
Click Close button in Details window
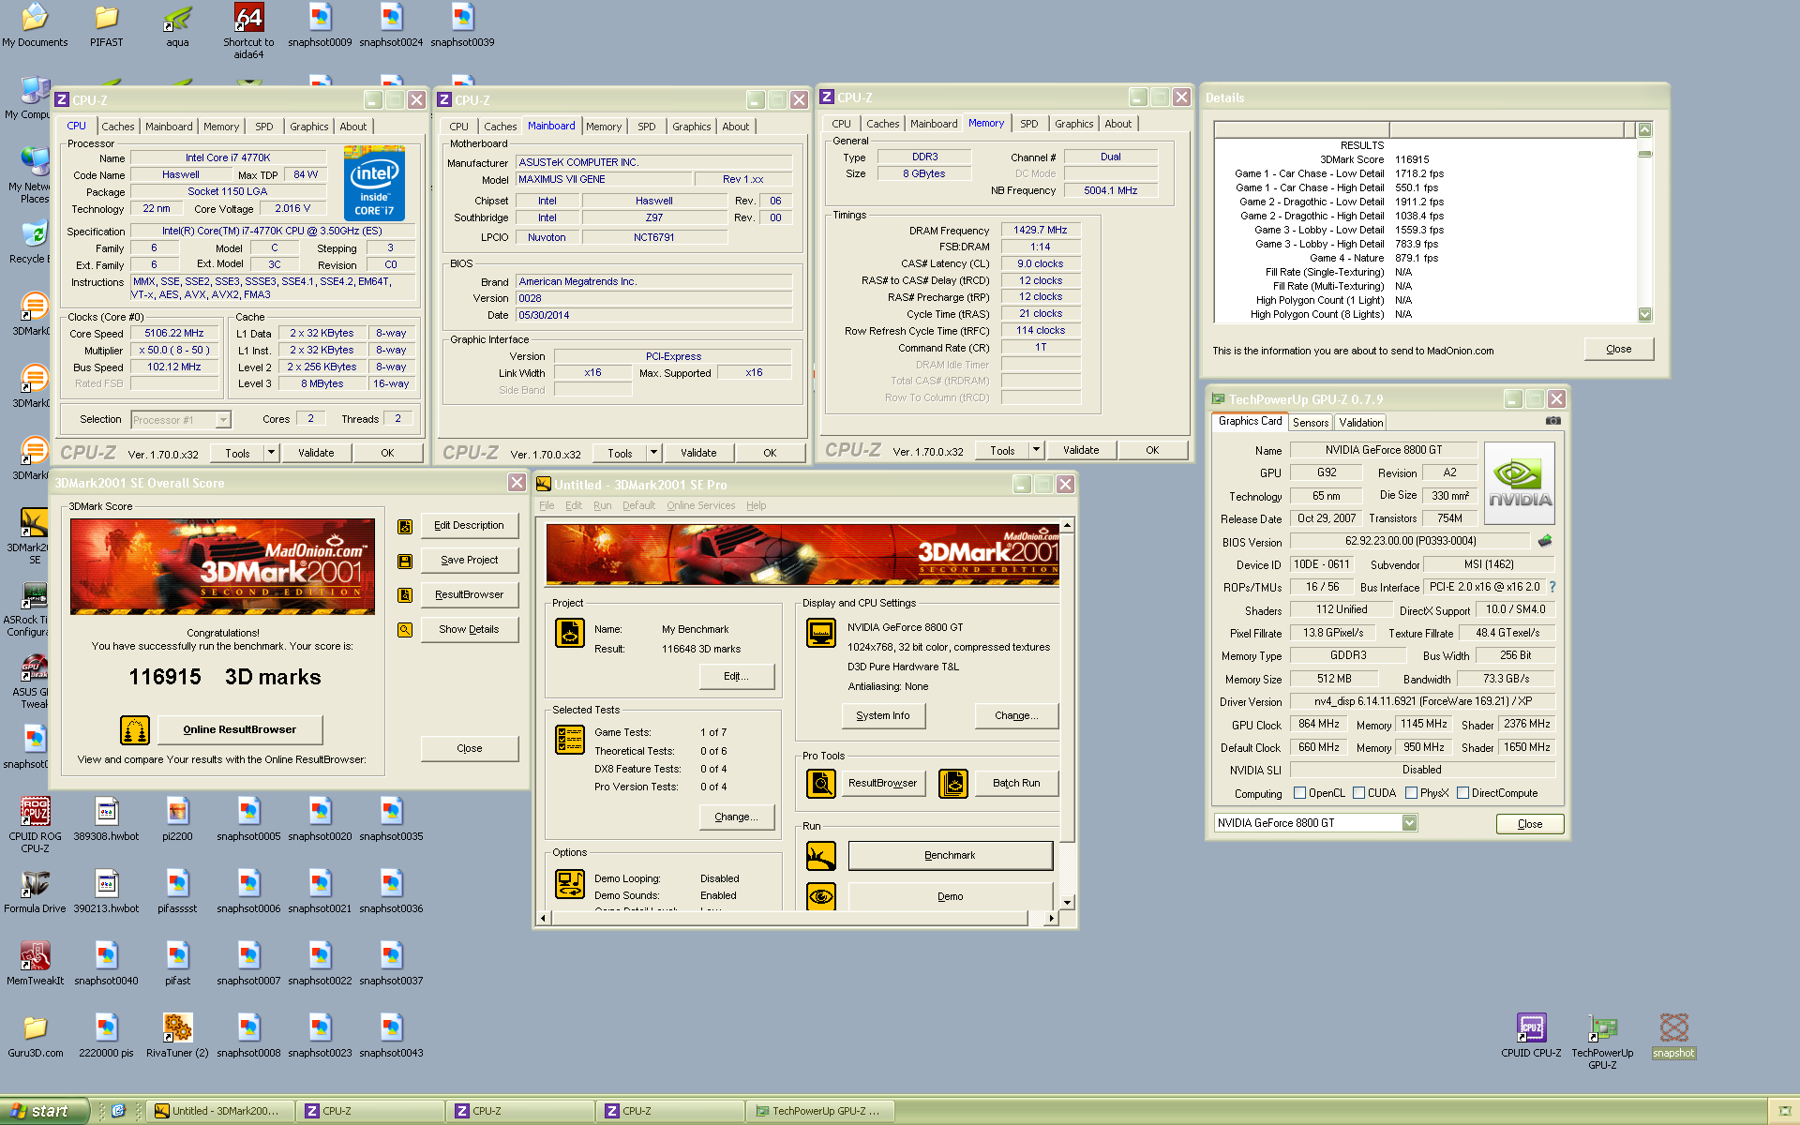click(1618, 349)
